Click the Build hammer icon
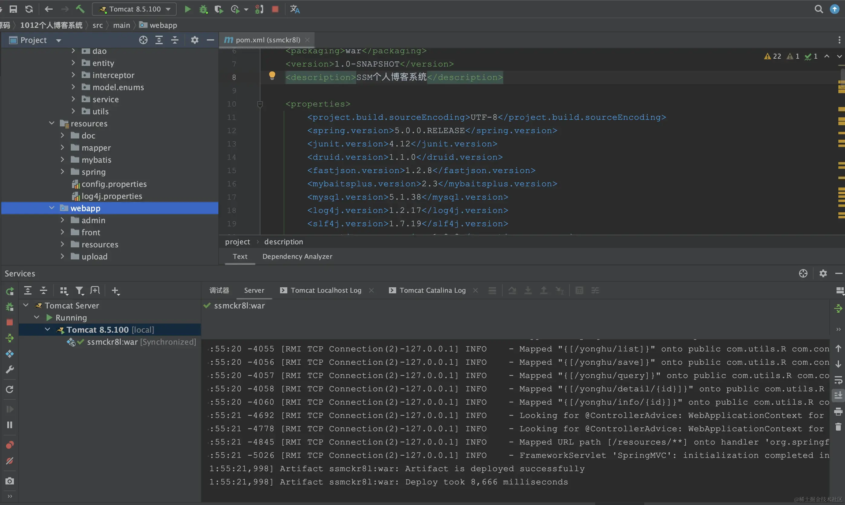This screenshot has width=845, height=505. click(80, 9)
